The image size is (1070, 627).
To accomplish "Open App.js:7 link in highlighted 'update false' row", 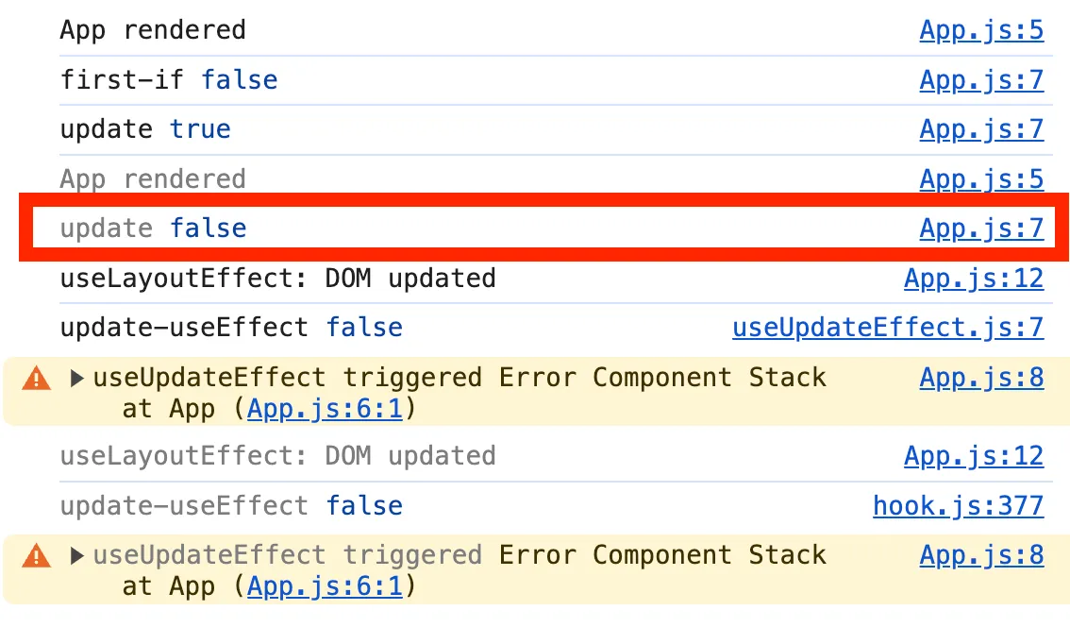I will click(x=981, y=229).
